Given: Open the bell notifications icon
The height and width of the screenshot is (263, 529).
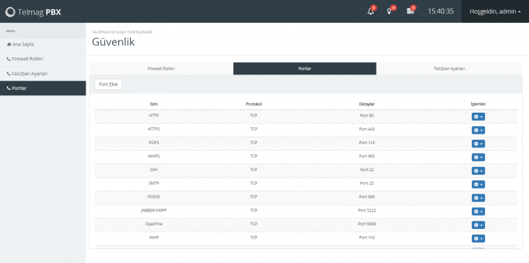Looking at the screenshot, I should pyautogui.click(x=371, y=11).
